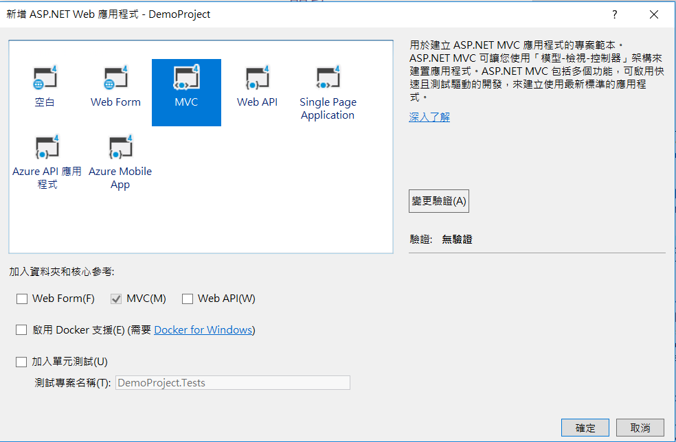Choose the Azure API 應用程式 template
The width and height of the screenshot is (676, 442).
pos(47,162)
